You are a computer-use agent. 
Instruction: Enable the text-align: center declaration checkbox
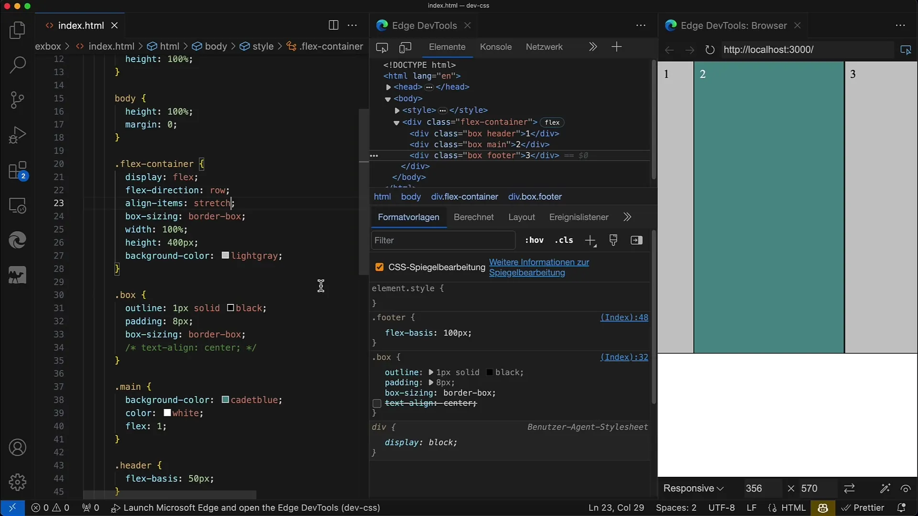tap(377, 404)
